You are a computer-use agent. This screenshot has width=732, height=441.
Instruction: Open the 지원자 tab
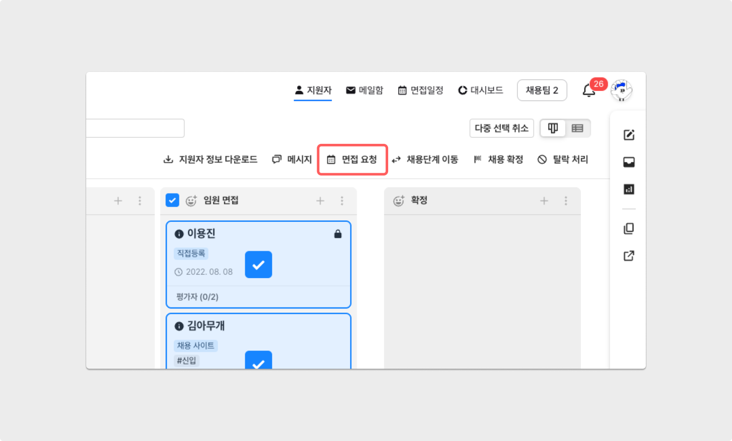point(313,90)
